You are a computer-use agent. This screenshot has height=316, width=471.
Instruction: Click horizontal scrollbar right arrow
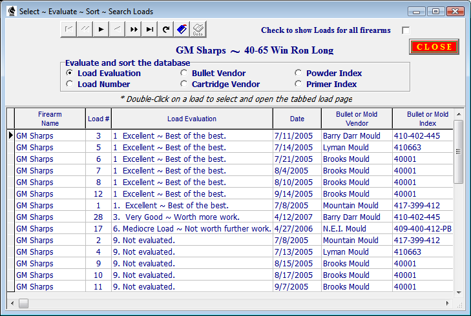tap(448, 303)
